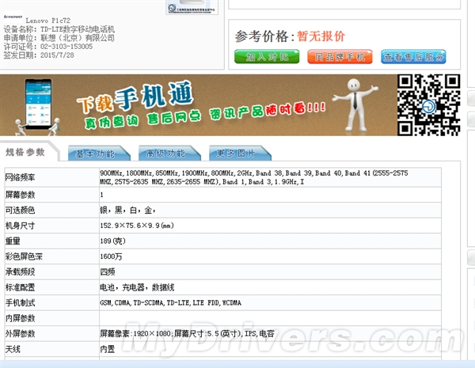This screenshot has height=368, width=475.
Task: Click the 售后网点 text on the banner
Action: [x=174, y=117]
